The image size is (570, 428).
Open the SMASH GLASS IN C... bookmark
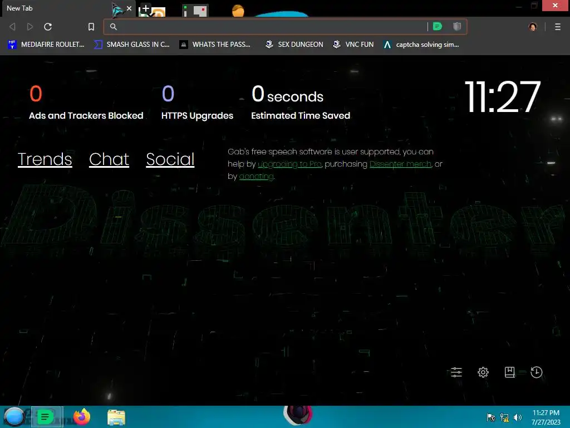click(x=131, y=45)
